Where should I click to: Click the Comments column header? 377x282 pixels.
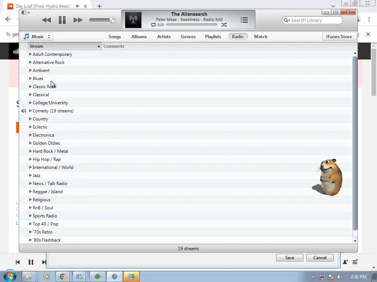(x=148, y=46)
